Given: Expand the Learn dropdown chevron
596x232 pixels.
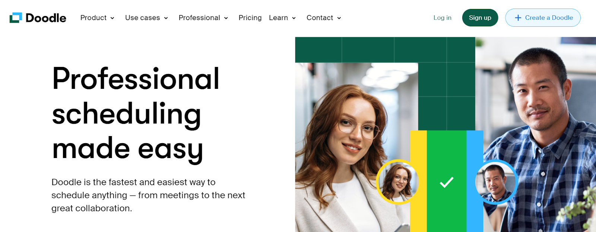Looking at the screenshot, I should point(294,18).
